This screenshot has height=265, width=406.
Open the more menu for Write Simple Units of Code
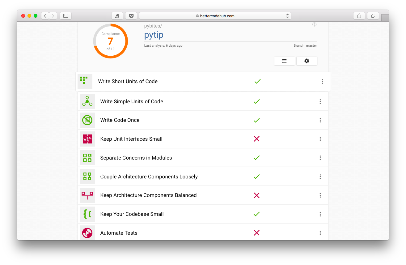tap(320, 101)
